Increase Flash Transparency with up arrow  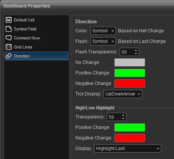coord(136,50)
